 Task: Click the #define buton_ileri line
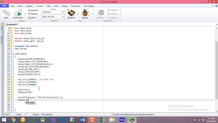pos(29,39)
